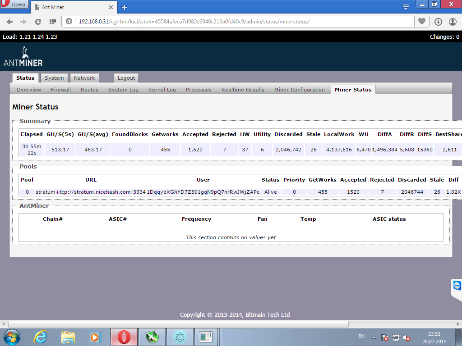Expand the tab menu icon in title bar
The width and height of the screenshot is (462, 346).
coord(406,7)
